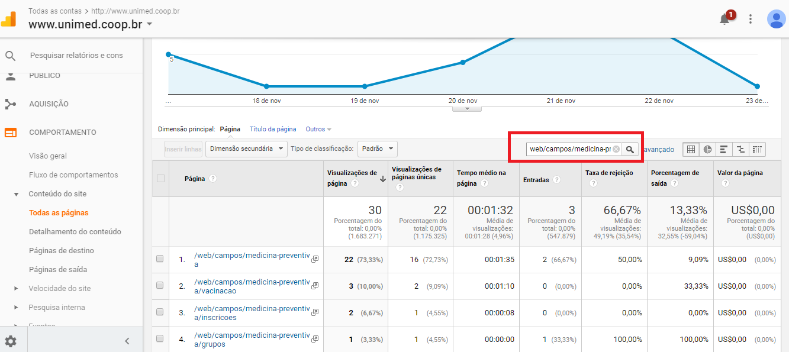Click the 20 de nov data point on chart
This screenshot has height=352, width=789.
coord(463,62)
